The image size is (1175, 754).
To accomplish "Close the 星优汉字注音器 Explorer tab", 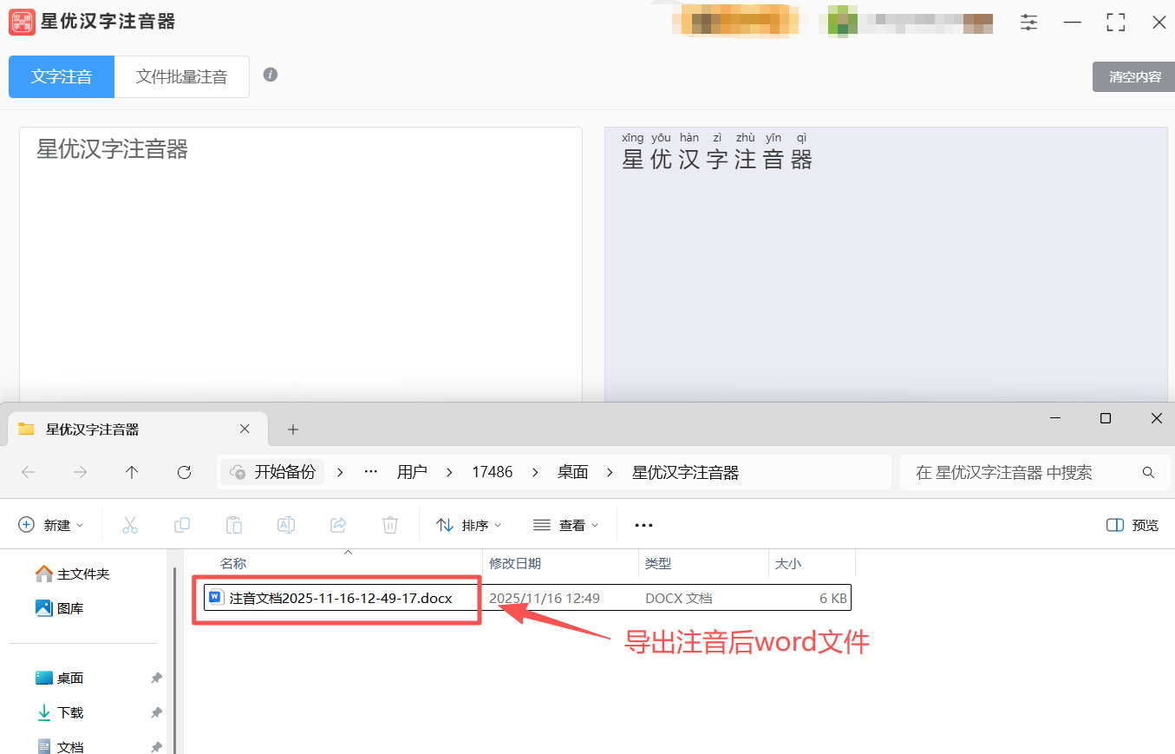I will tap(245, 429).
